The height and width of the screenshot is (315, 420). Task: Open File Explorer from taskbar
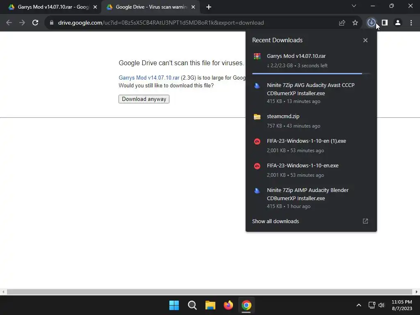[x=210, y=305]
